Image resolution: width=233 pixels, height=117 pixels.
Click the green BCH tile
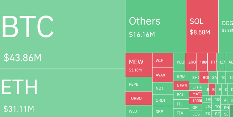click(x=181, y=95)
